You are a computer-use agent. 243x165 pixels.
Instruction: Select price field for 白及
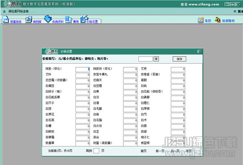coord(130,98)
